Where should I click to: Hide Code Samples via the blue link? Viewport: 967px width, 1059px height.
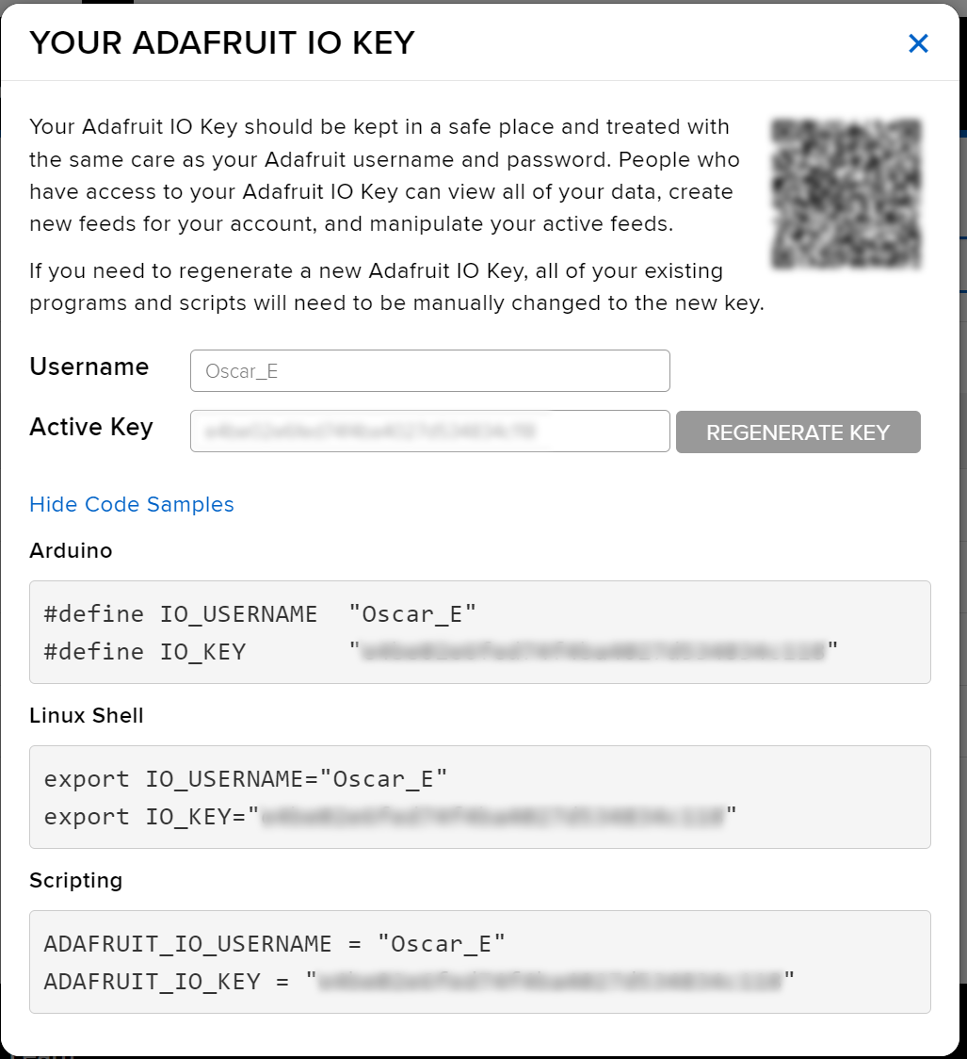[132, 504]
